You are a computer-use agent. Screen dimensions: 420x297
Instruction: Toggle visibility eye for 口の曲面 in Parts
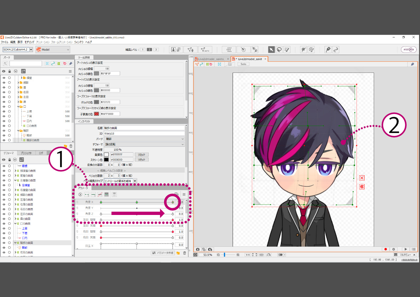[x=4, y=126]
